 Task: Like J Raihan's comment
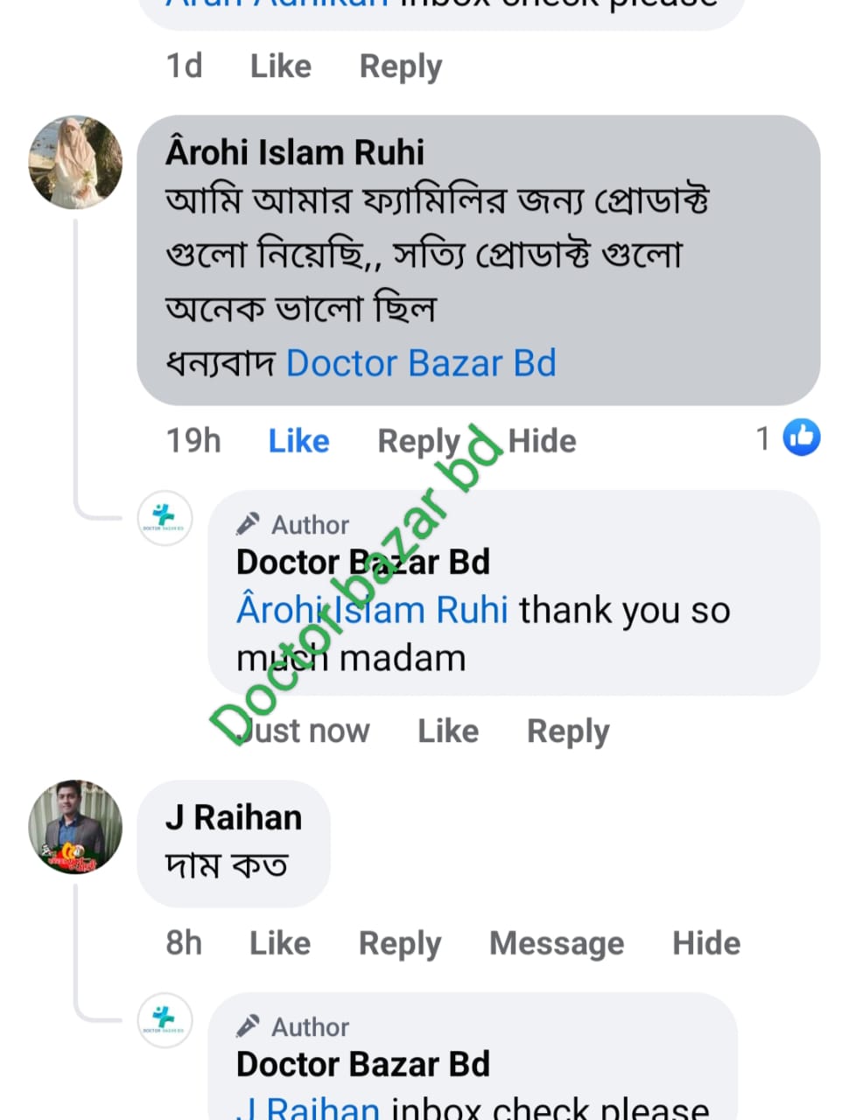(x=280, y=943)
